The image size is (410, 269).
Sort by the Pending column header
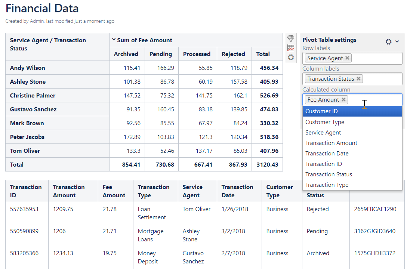click(x=161, y=54)
